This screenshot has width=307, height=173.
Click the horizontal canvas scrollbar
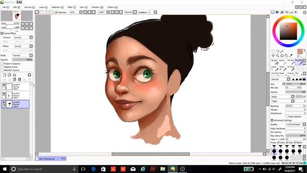pos(151,154)
